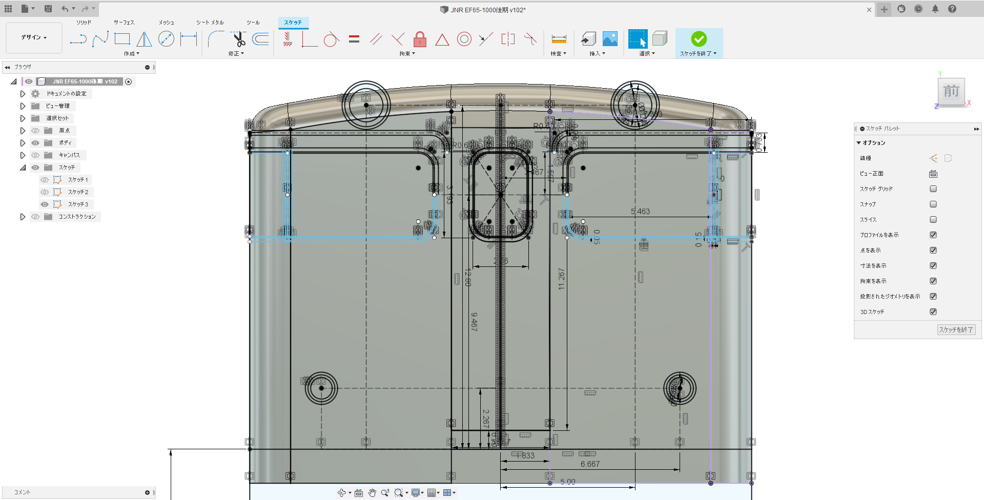Image resolution: width=984 pixels, height=500 pixels.
Task: Switch to the サーフェス tab
Action: click(124, 23)
